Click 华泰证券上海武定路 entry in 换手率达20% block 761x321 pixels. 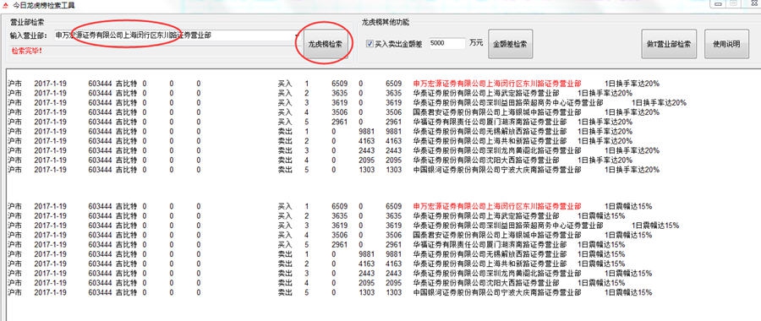(x=486, y=93)
